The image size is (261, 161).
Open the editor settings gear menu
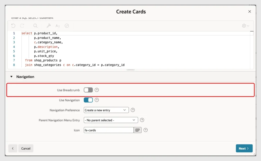point(245,26)
